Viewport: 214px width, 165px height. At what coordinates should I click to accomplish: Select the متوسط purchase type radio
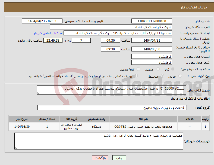(163, 76)
